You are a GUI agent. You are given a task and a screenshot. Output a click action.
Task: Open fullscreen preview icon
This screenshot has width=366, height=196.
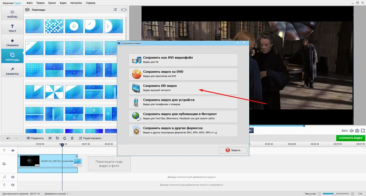point(363,131)
